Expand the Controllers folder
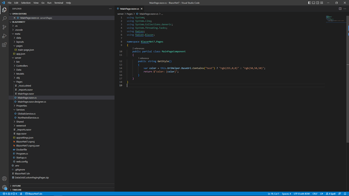 coord(22,66)
